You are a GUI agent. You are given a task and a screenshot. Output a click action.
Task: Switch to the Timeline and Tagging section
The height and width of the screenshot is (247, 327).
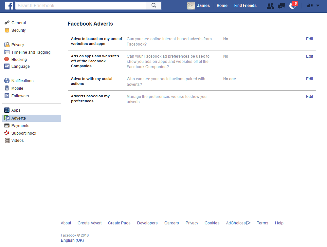(31, 52)
